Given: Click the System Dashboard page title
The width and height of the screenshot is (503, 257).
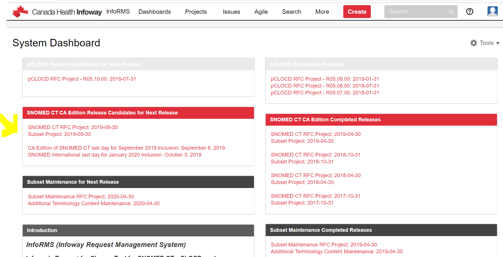Looking at the screenshot, I should pos(56,43).
